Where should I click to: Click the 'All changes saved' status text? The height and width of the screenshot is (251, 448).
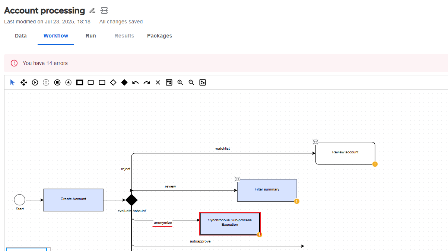pos(121,22)
